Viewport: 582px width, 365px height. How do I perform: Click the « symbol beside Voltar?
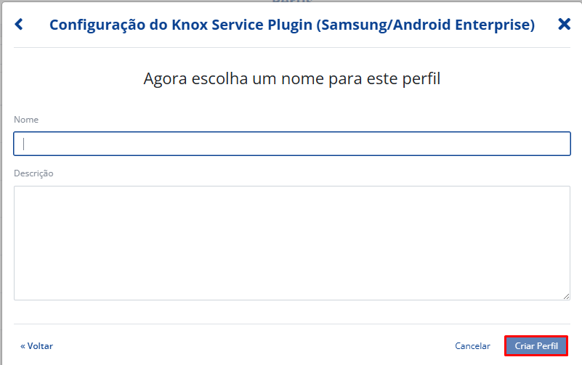click(23, 346)
